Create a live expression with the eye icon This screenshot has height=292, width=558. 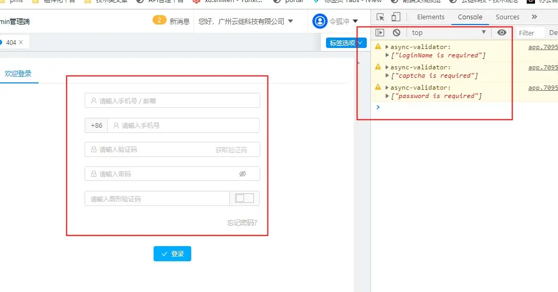pos(502,33)
